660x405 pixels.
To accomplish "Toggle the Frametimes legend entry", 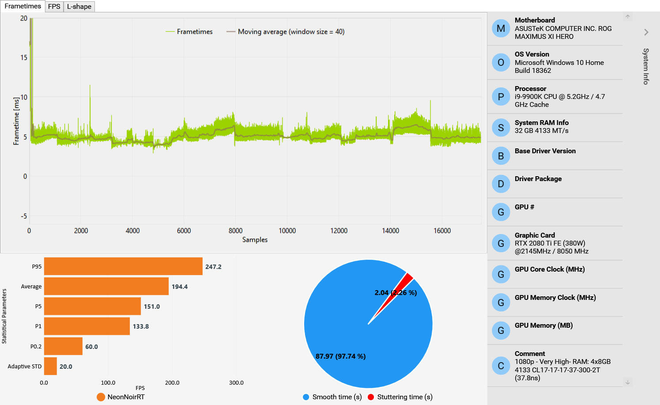I will (x=189, y=32).
